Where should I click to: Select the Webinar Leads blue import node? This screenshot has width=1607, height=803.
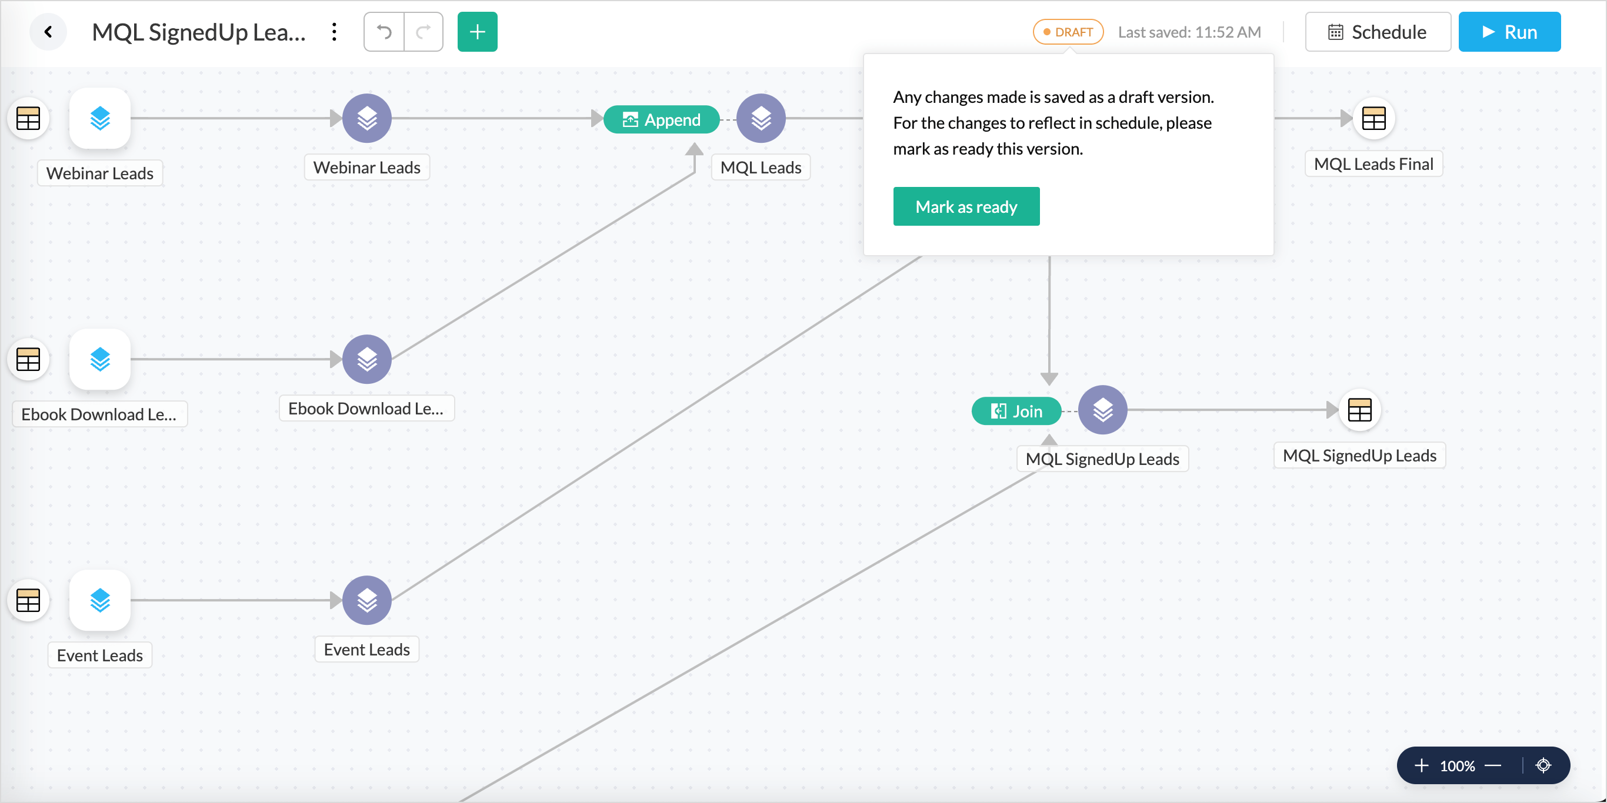point(100,119)
